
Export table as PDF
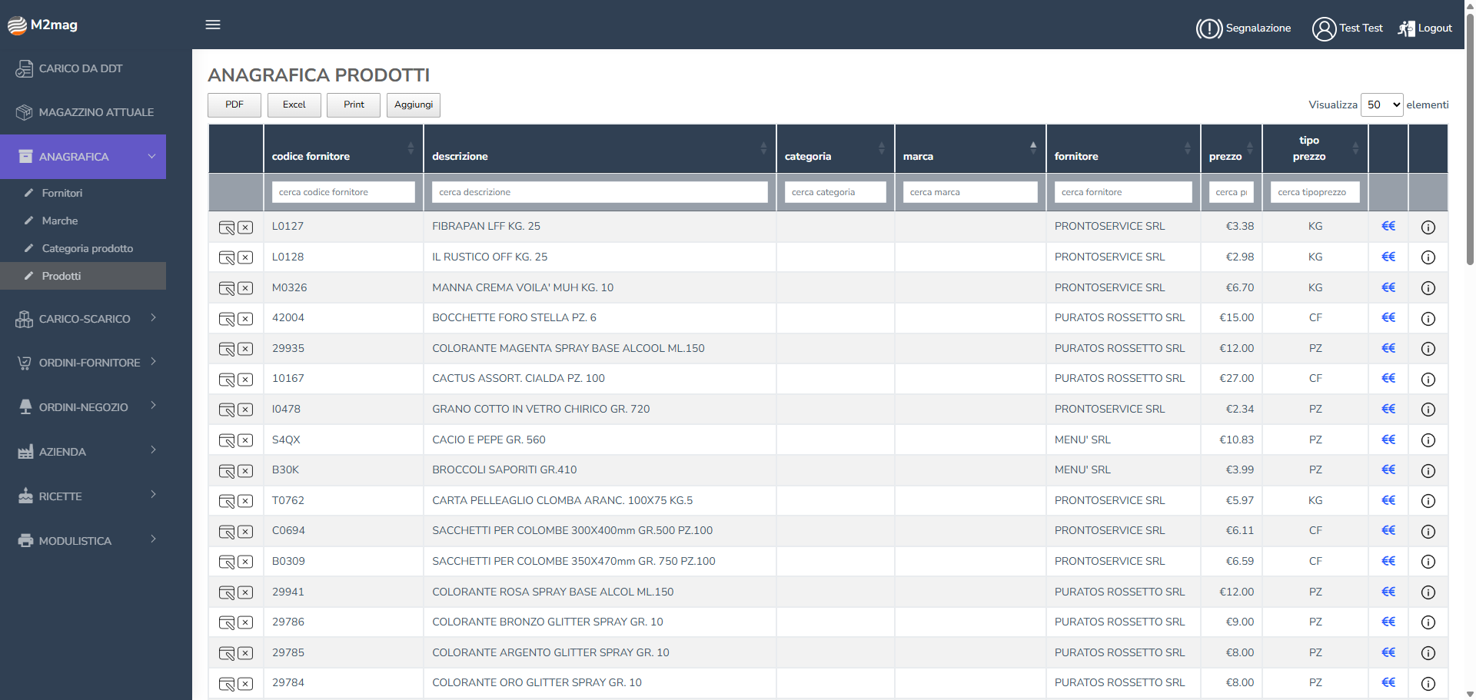click(234, 105)
